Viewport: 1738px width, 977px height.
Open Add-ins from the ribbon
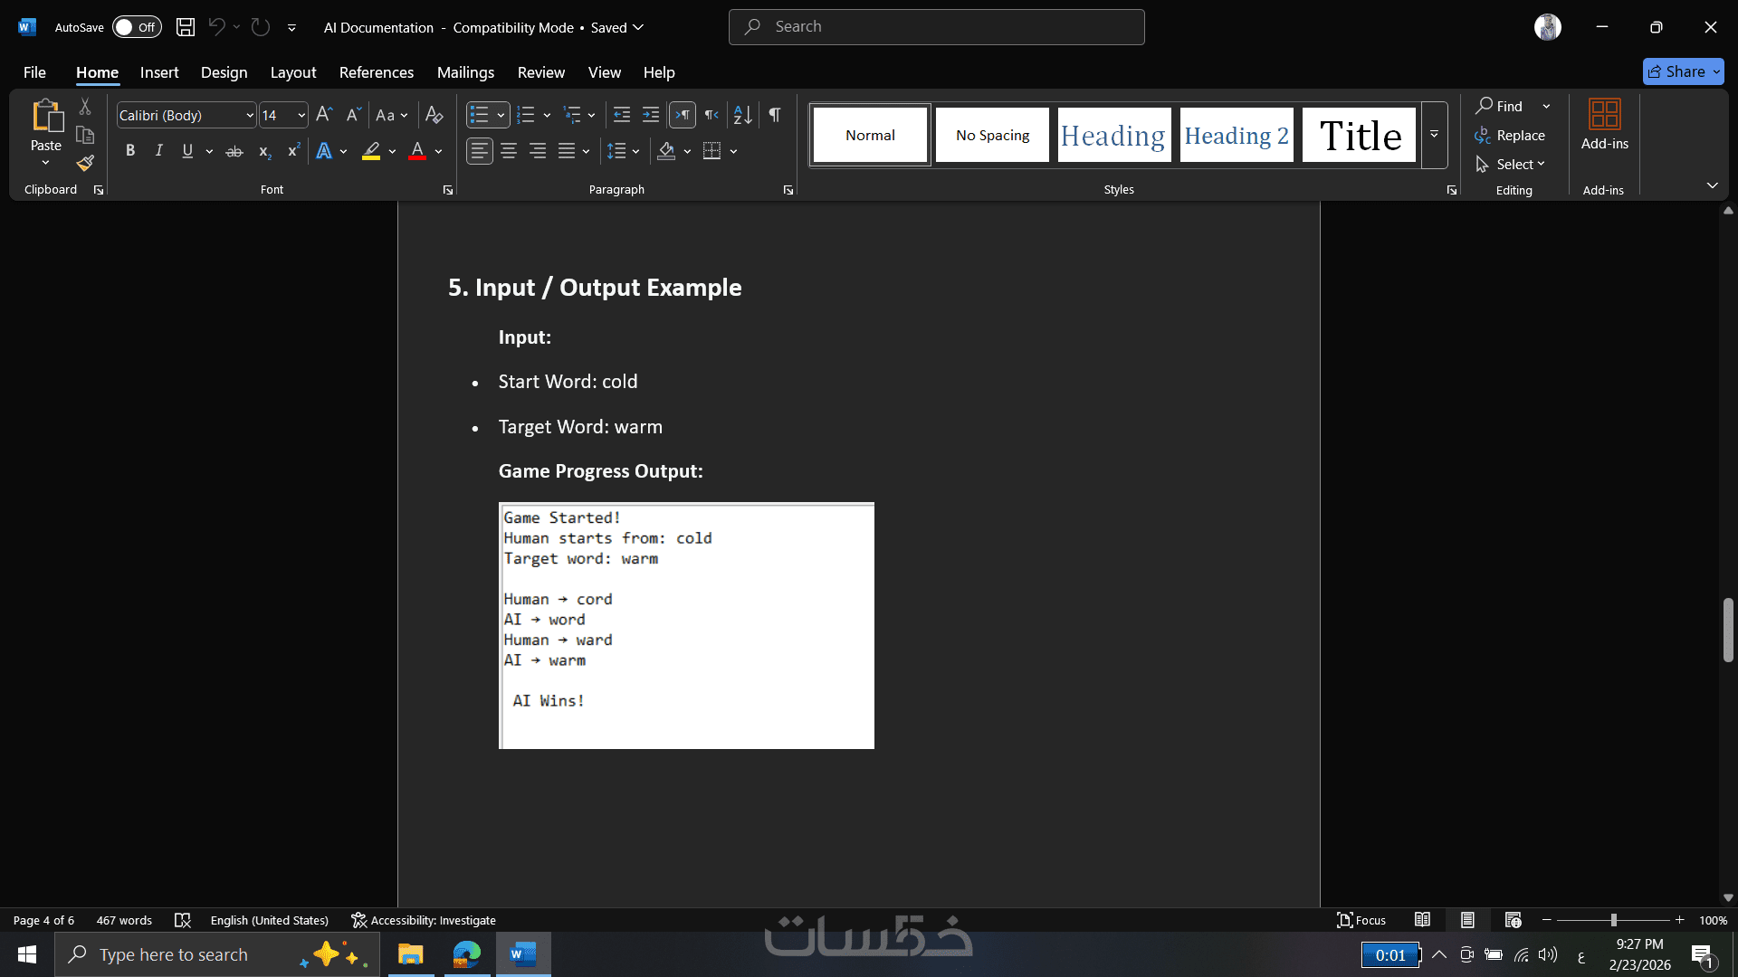(x=1604, y=125)
